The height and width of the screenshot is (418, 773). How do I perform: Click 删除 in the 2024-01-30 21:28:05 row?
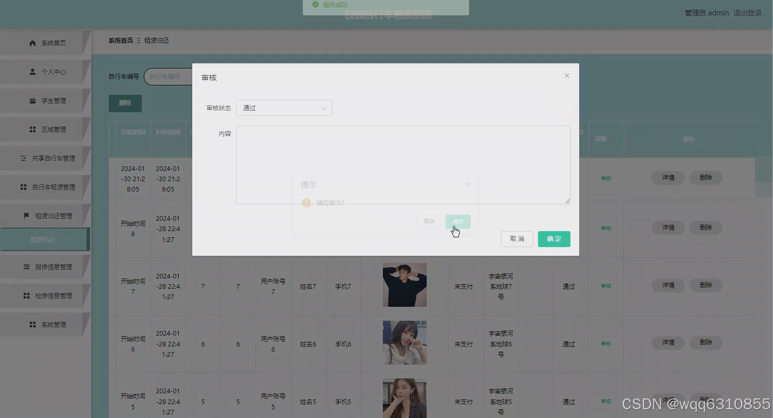point(705,178)
